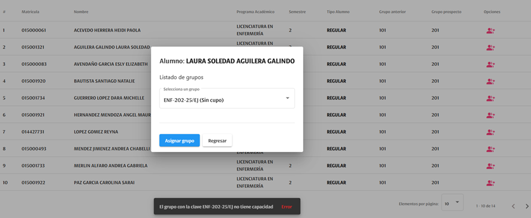Viewport: 531px width, 218px height.
Task: Open the Elementos por página selector
Action: (452, 202)
